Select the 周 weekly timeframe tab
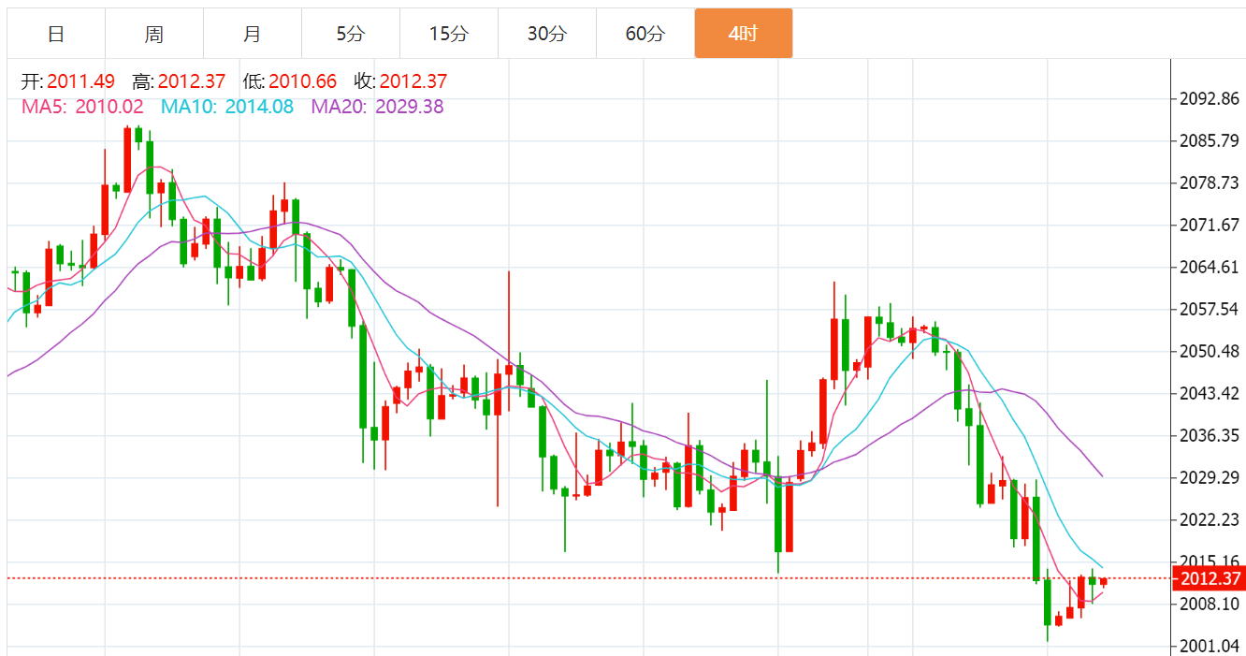Viewport: 1246px width, 656px height. point(154,34)
